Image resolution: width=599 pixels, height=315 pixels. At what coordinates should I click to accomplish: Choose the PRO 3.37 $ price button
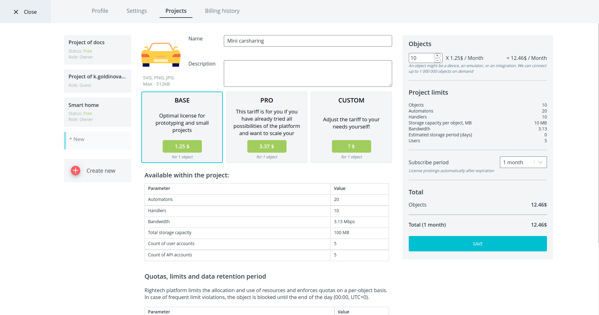(x=267, y=146)
